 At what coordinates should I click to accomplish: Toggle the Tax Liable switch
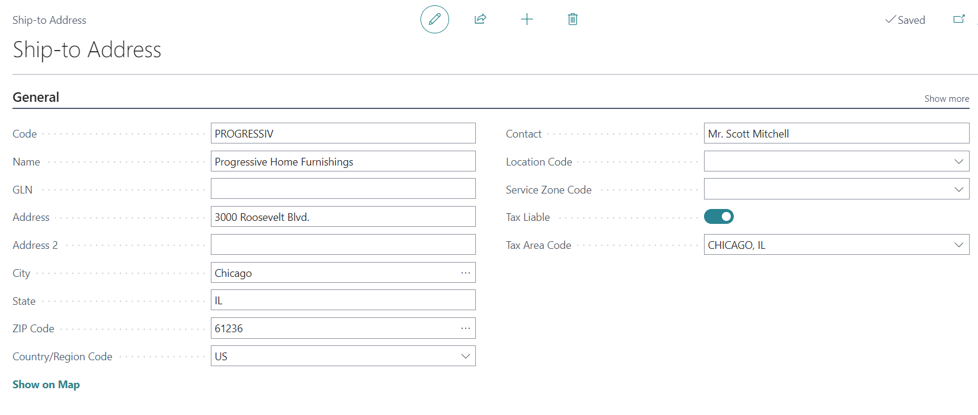pyautogui.click(x=718, y=217)
